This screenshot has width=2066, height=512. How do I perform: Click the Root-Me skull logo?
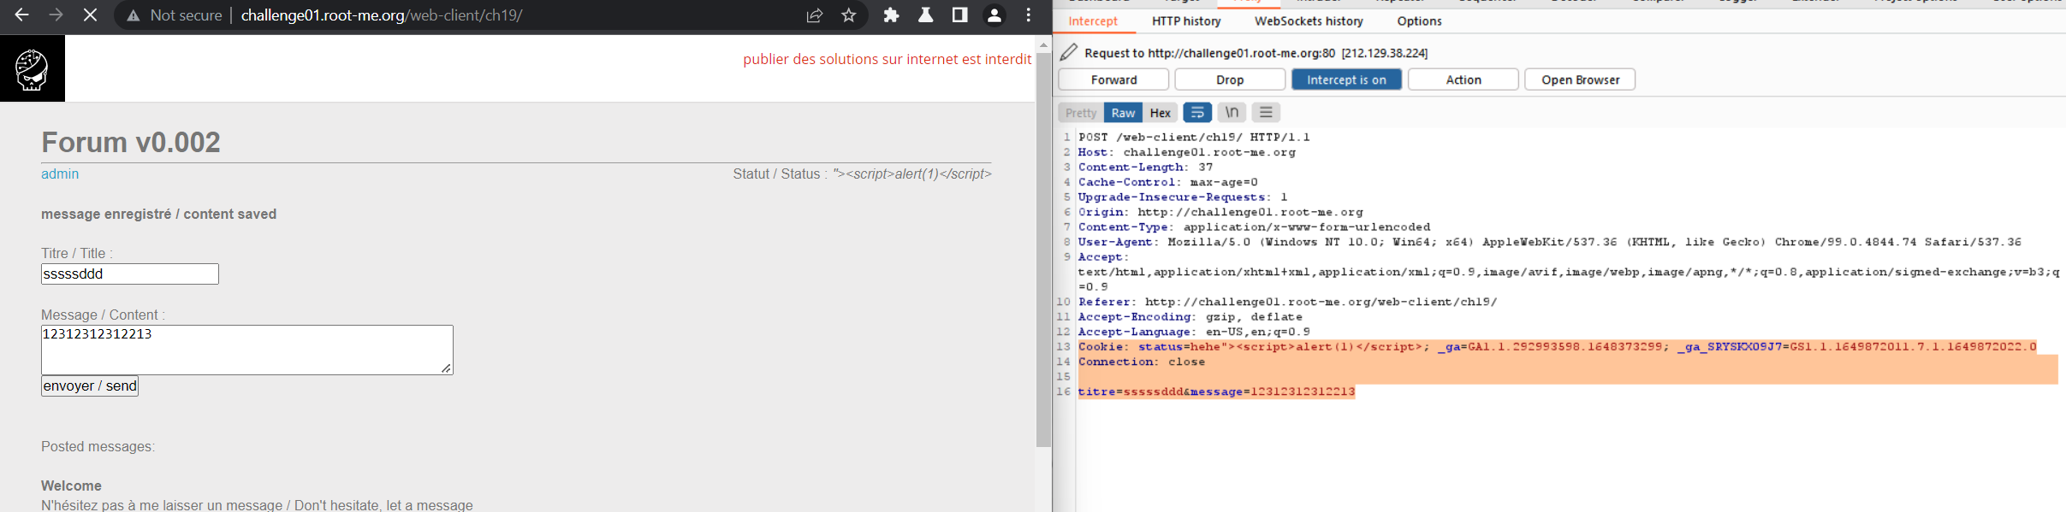tap(33, 68)
